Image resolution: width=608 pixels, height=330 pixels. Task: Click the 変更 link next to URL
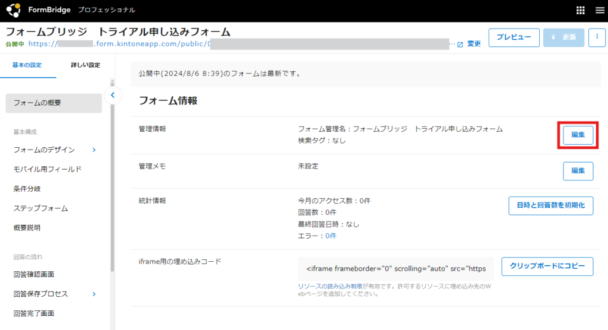pyautogui.click(x=474, y=44)
